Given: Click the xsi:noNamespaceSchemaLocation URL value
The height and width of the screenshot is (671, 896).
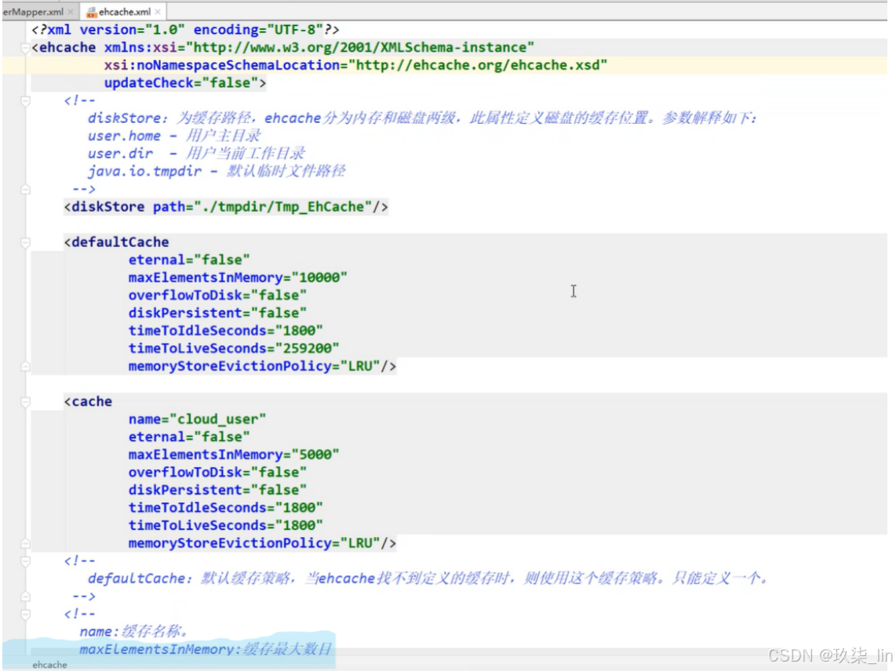Looking at the screenshot, I should coord(478,65).
